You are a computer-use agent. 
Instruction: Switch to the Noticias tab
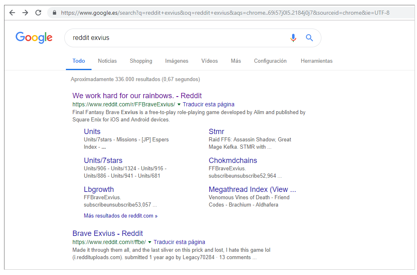click(107, 61)
